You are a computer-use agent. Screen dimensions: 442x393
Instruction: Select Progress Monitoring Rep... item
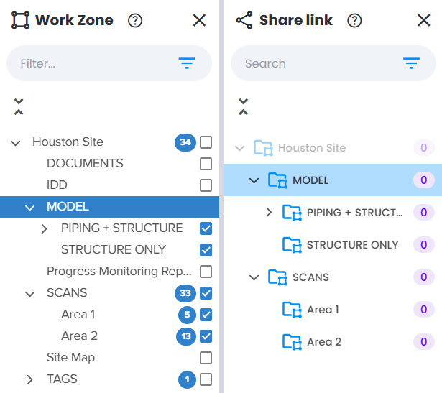click(x=119, y=272)
